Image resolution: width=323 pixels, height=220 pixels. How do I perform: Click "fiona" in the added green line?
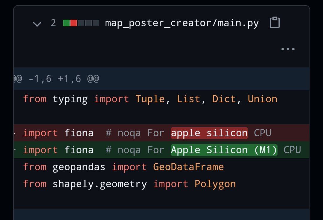click(x=79, y=150)
